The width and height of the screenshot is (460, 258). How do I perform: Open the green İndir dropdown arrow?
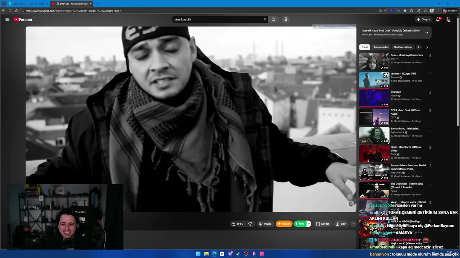point(308,224)
